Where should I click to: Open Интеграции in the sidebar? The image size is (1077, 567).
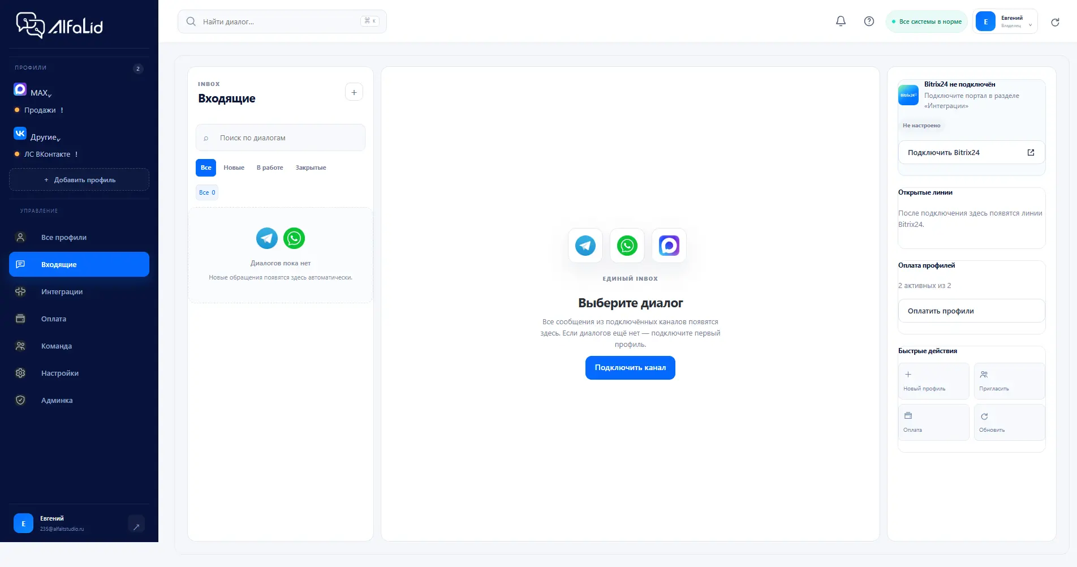[x=79, y=291]
